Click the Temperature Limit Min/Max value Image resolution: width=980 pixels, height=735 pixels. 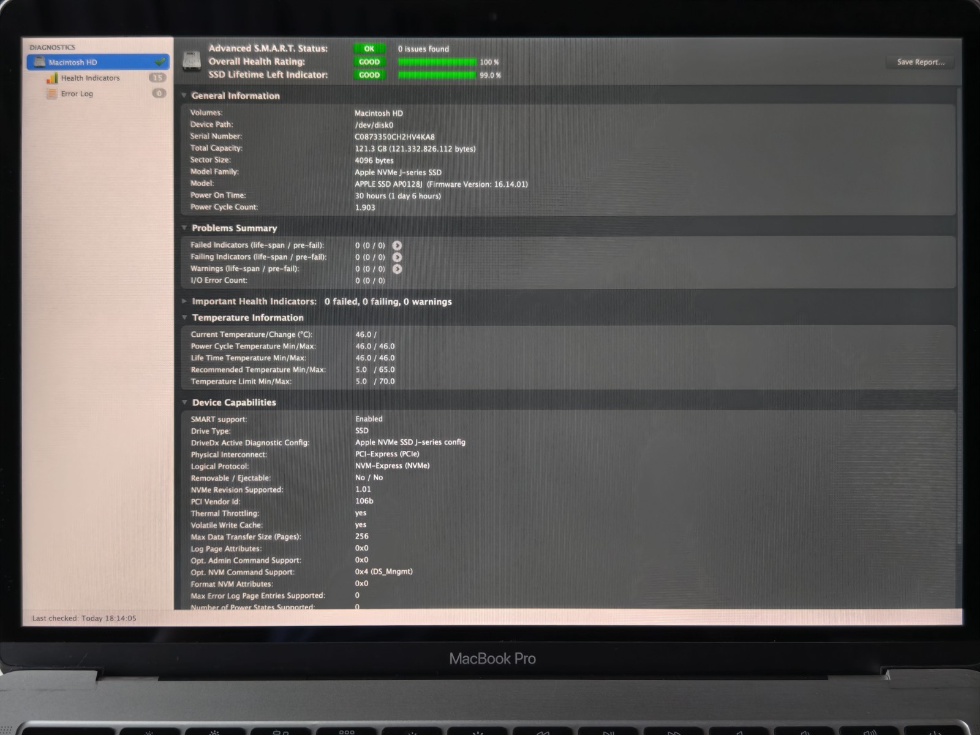375,382
